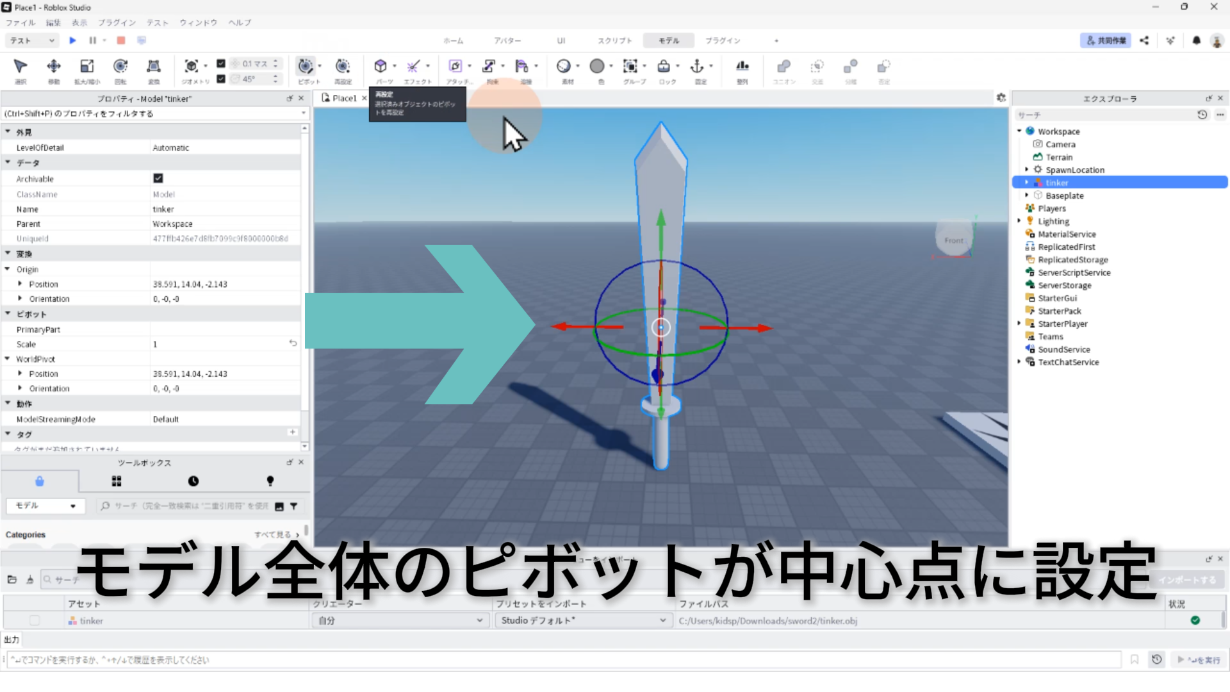
Task: Select the Scale (拡大/縮小) tool
Action: [86, 67]
